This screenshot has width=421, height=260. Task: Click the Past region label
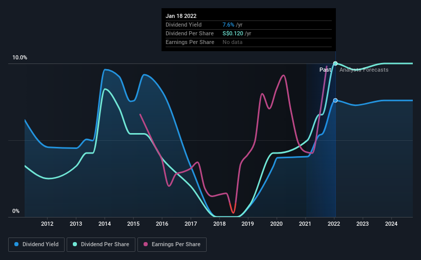(325, 70)
